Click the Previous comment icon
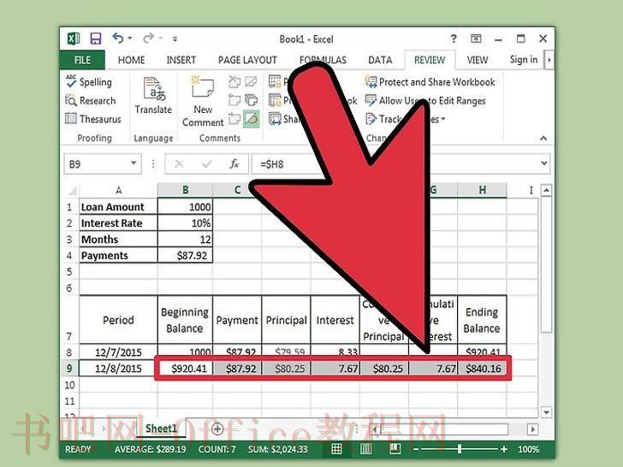This screenshot has width=623, height=467. [234, 100]
